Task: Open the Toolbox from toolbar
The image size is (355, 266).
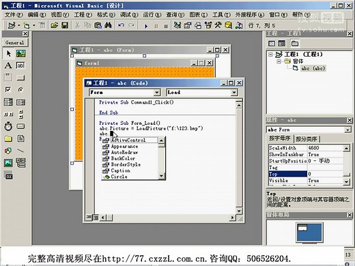Action: (218, 25)
